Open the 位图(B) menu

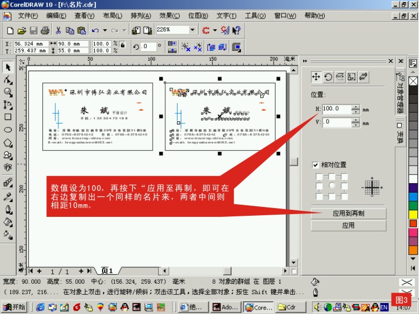point(198,16)
